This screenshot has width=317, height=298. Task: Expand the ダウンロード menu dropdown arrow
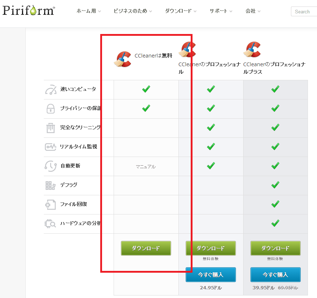(x=195, y=12)
